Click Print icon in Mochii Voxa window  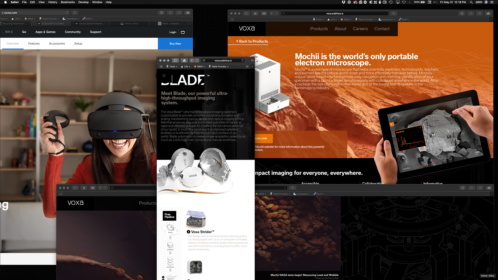264,13
